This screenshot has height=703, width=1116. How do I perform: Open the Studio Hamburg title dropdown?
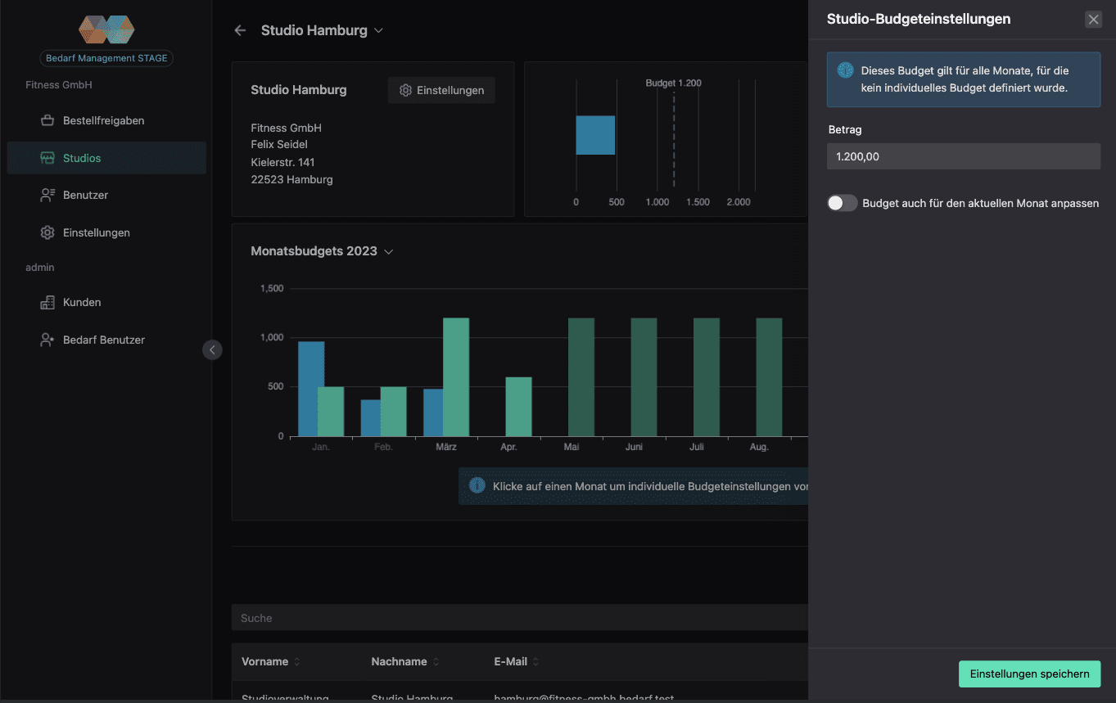[378, 30]
